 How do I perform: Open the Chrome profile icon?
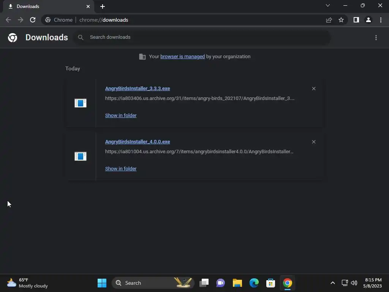tap(368, 20)
